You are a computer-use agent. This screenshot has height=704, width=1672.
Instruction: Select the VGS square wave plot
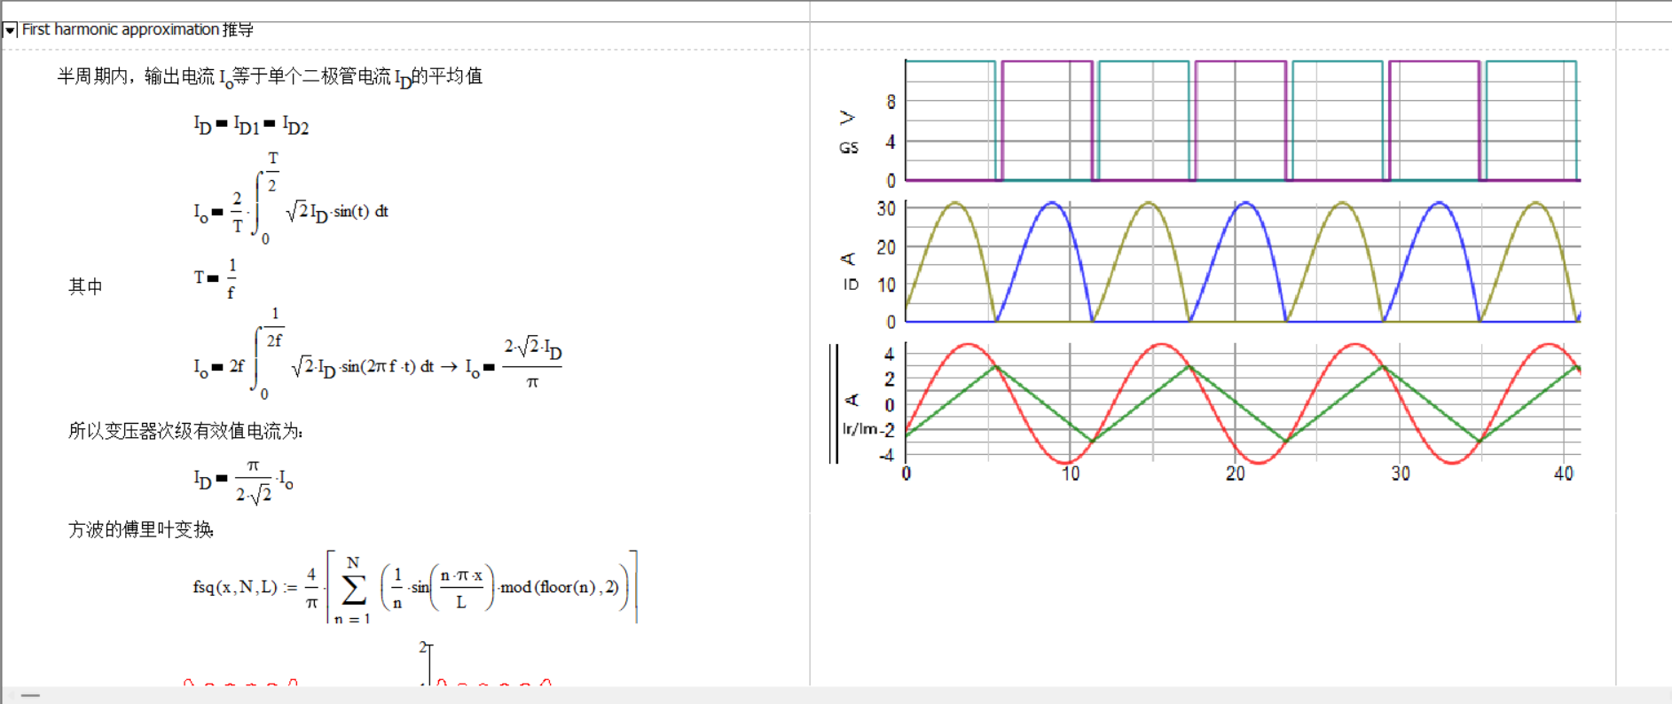tap(1242, 121)
